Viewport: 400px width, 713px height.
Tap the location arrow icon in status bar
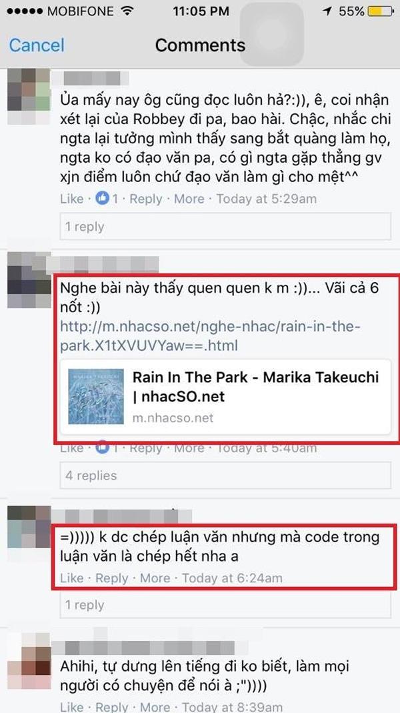click(327, 11)
